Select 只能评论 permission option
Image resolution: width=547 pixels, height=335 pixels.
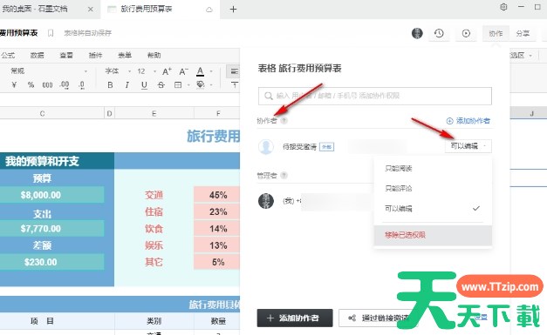tap(433, 189)
